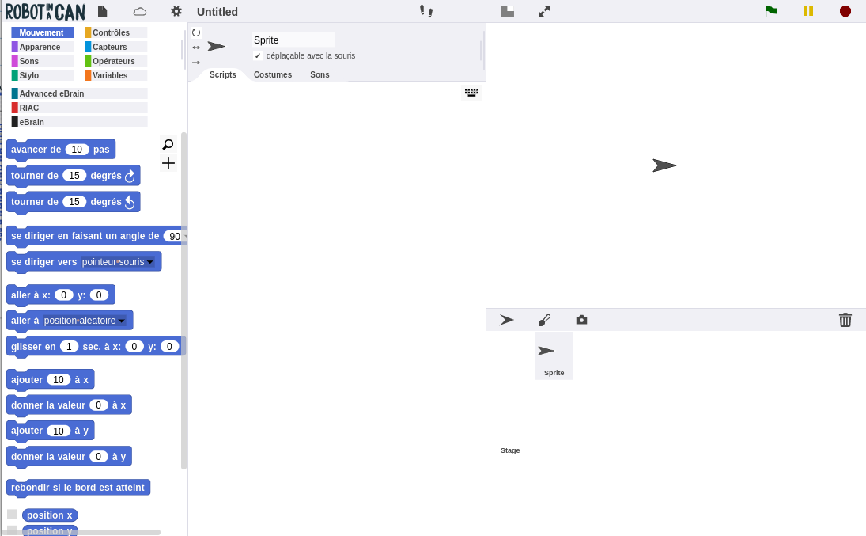Toggle step-by-step footprints icon
Viewport: 866px width, 536px height.
click(426, 11)
